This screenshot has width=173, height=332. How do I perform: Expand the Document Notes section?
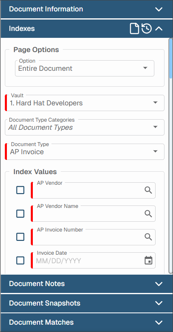pyautogui.click(x=87, y=284)
